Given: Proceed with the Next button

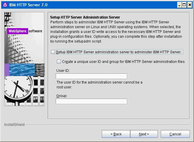Looking at the screenshot, I should (144, 134).
